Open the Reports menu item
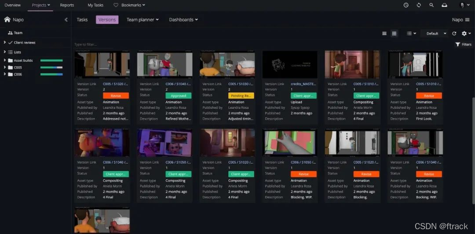Screen dimensions: 475x234 [x=67, y=5]
